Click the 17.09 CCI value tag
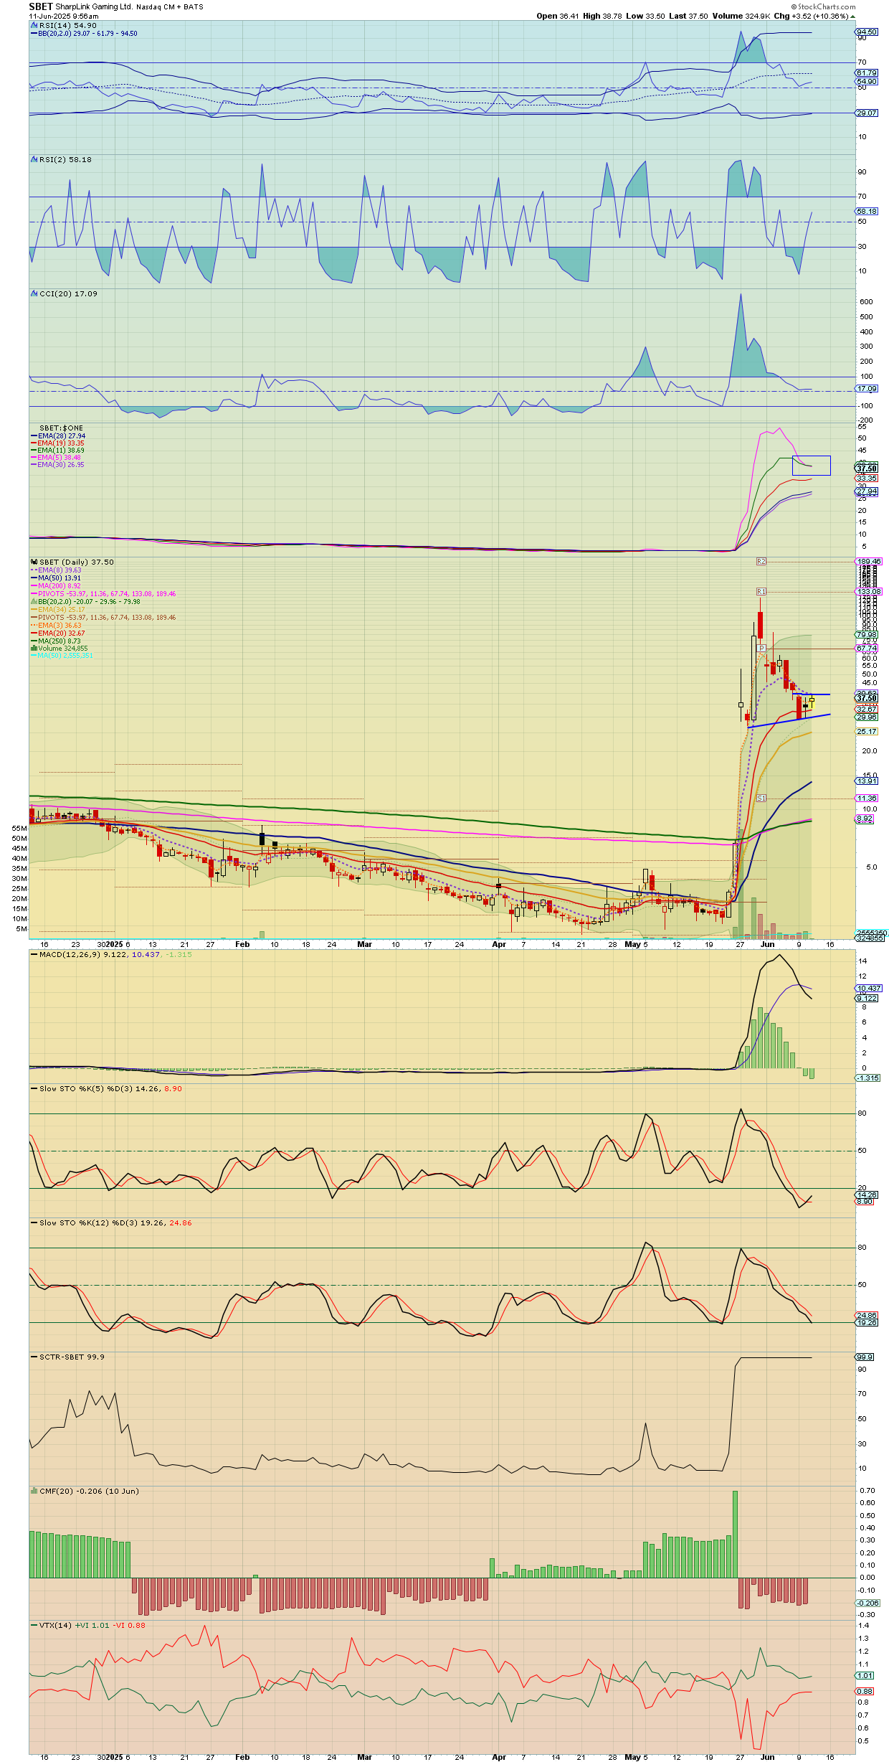Viewport: 889px width, 1762px height. [x=867, y=389]
